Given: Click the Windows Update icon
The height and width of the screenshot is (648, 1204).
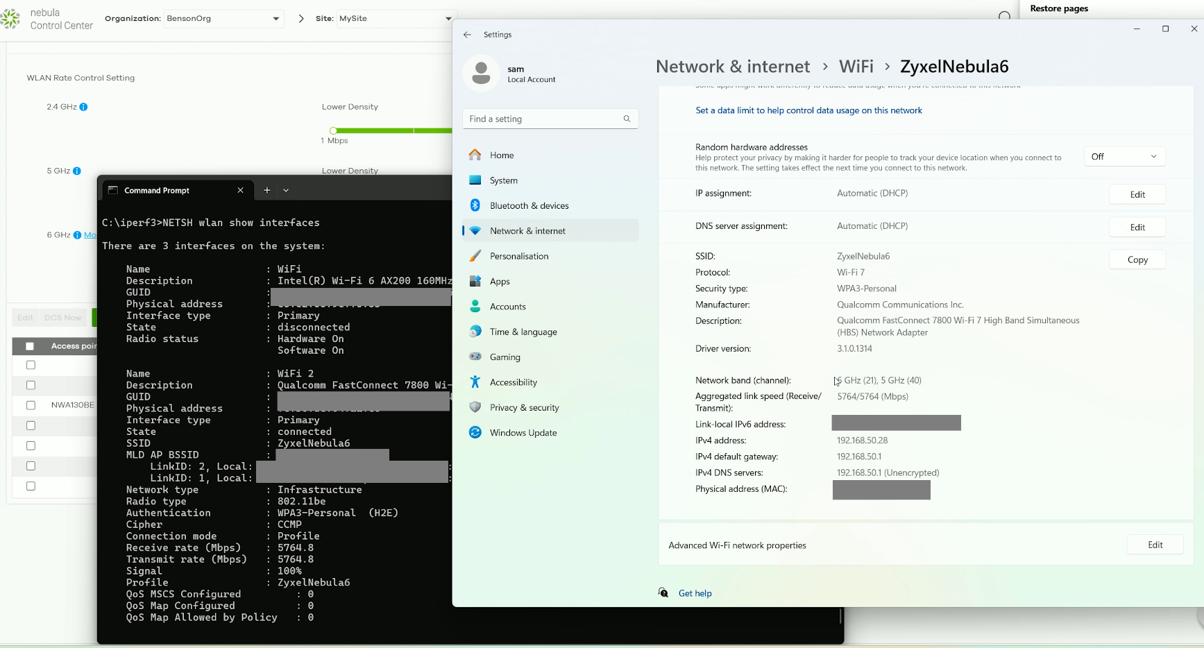Looking at the screenshot, I should click(475, 432).
